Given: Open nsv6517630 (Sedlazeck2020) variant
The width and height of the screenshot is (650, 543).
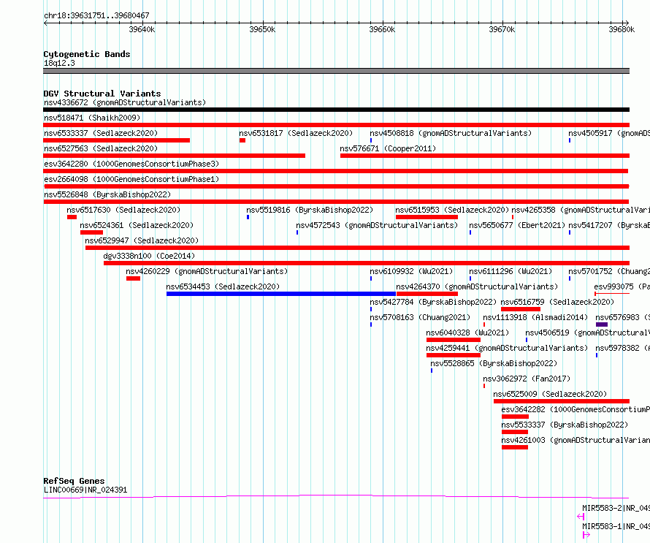Looking at the screenshot, I should [x=123, y=210].
